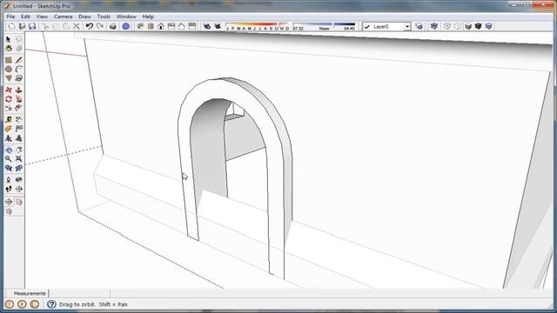Choose the Freehand tool
This screenshot has width=557, height=313.
(19, 78)
